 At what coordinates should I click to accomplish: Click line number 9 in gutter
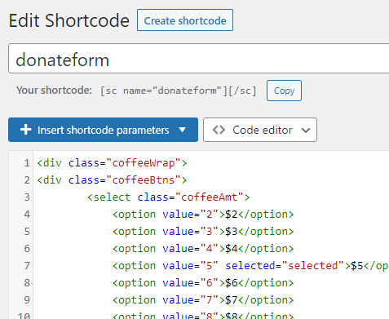pyautogui.click(x=27, y=300)
